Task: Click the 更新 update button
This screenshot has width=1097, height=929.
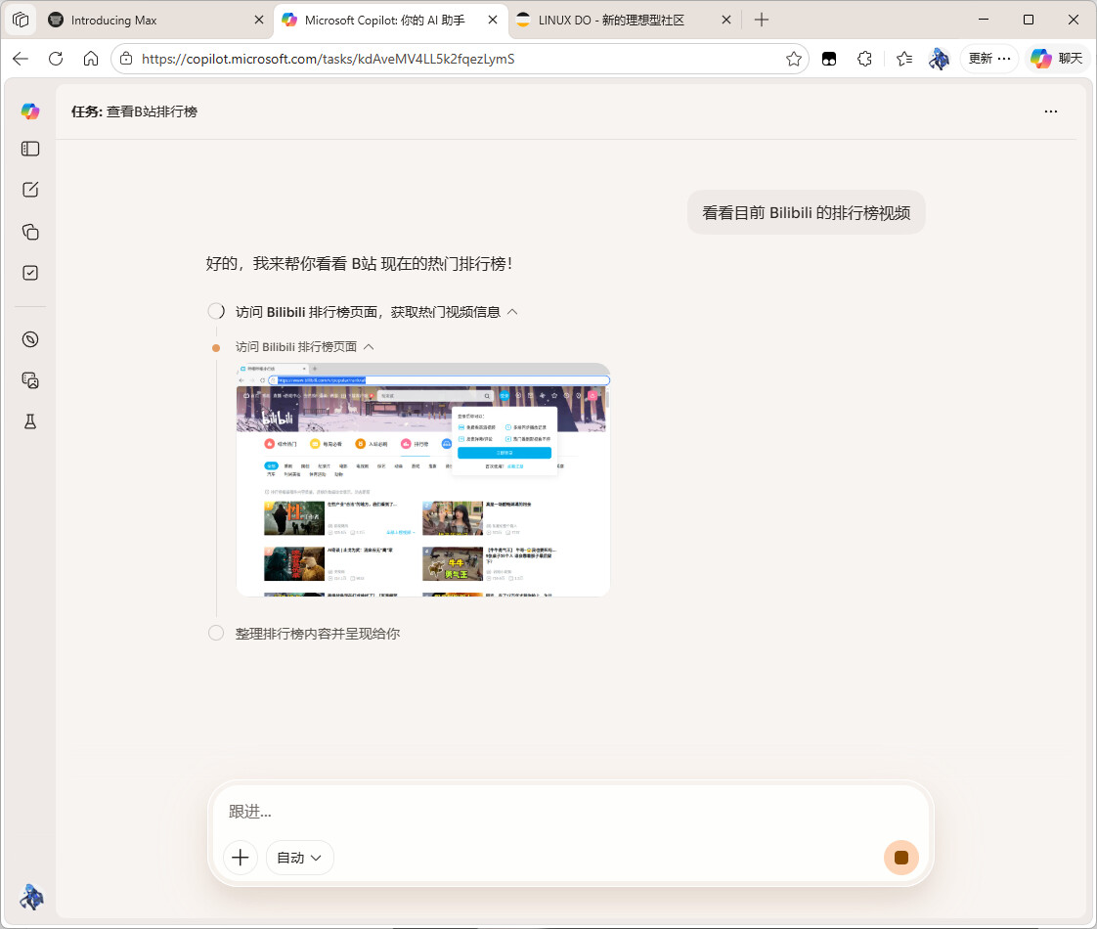Action: click(989, 59)
